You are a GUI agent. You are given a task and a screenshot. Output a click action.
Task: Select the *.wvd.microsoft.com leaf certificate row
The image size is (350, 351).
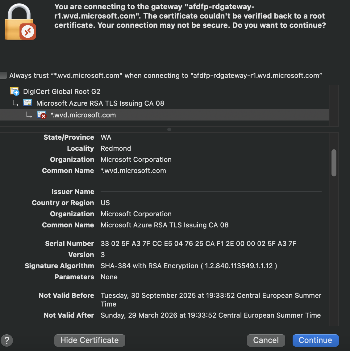tap(83, 115)
